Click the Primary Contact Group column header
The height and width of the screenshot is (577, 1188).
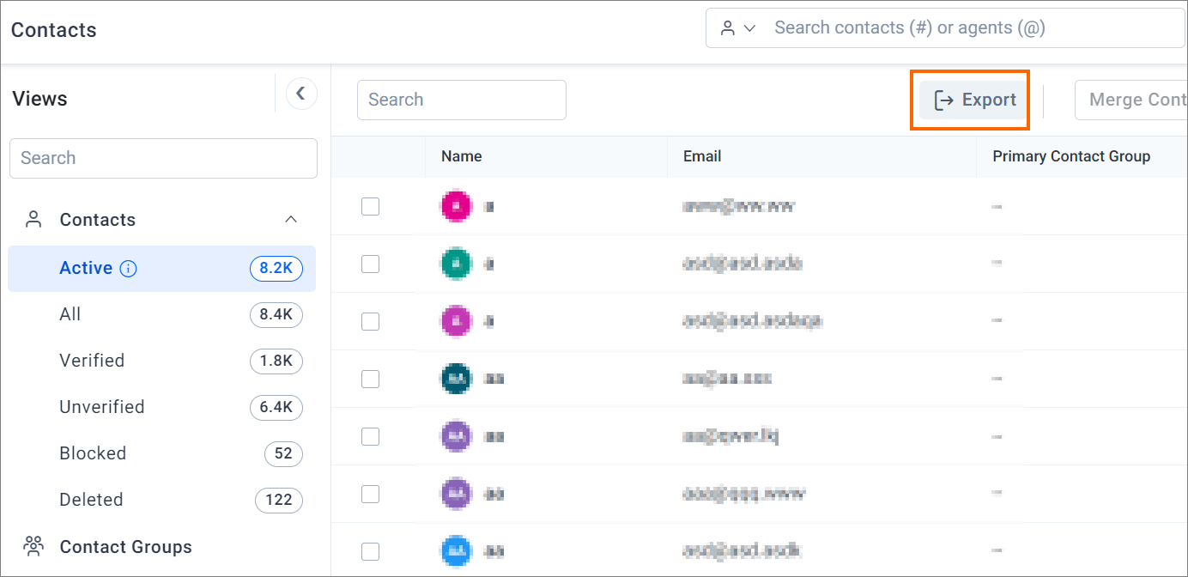coord(1071,156)
